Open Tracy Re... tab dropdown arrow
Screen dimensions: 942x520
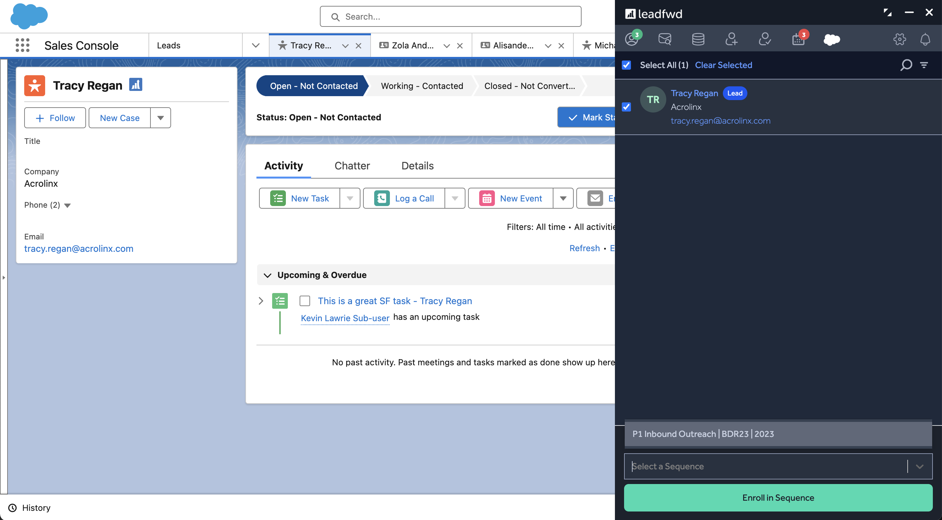pos(345,46)
